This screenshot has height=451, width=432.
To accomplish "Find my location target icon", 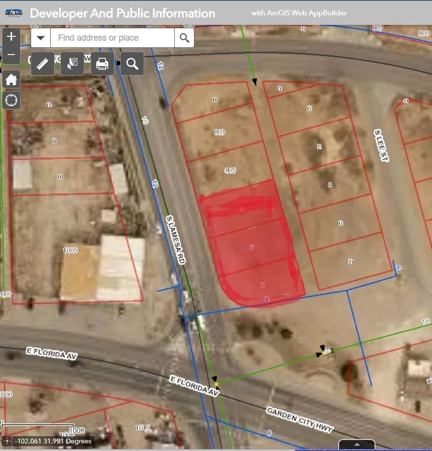I will click(11, 100).
